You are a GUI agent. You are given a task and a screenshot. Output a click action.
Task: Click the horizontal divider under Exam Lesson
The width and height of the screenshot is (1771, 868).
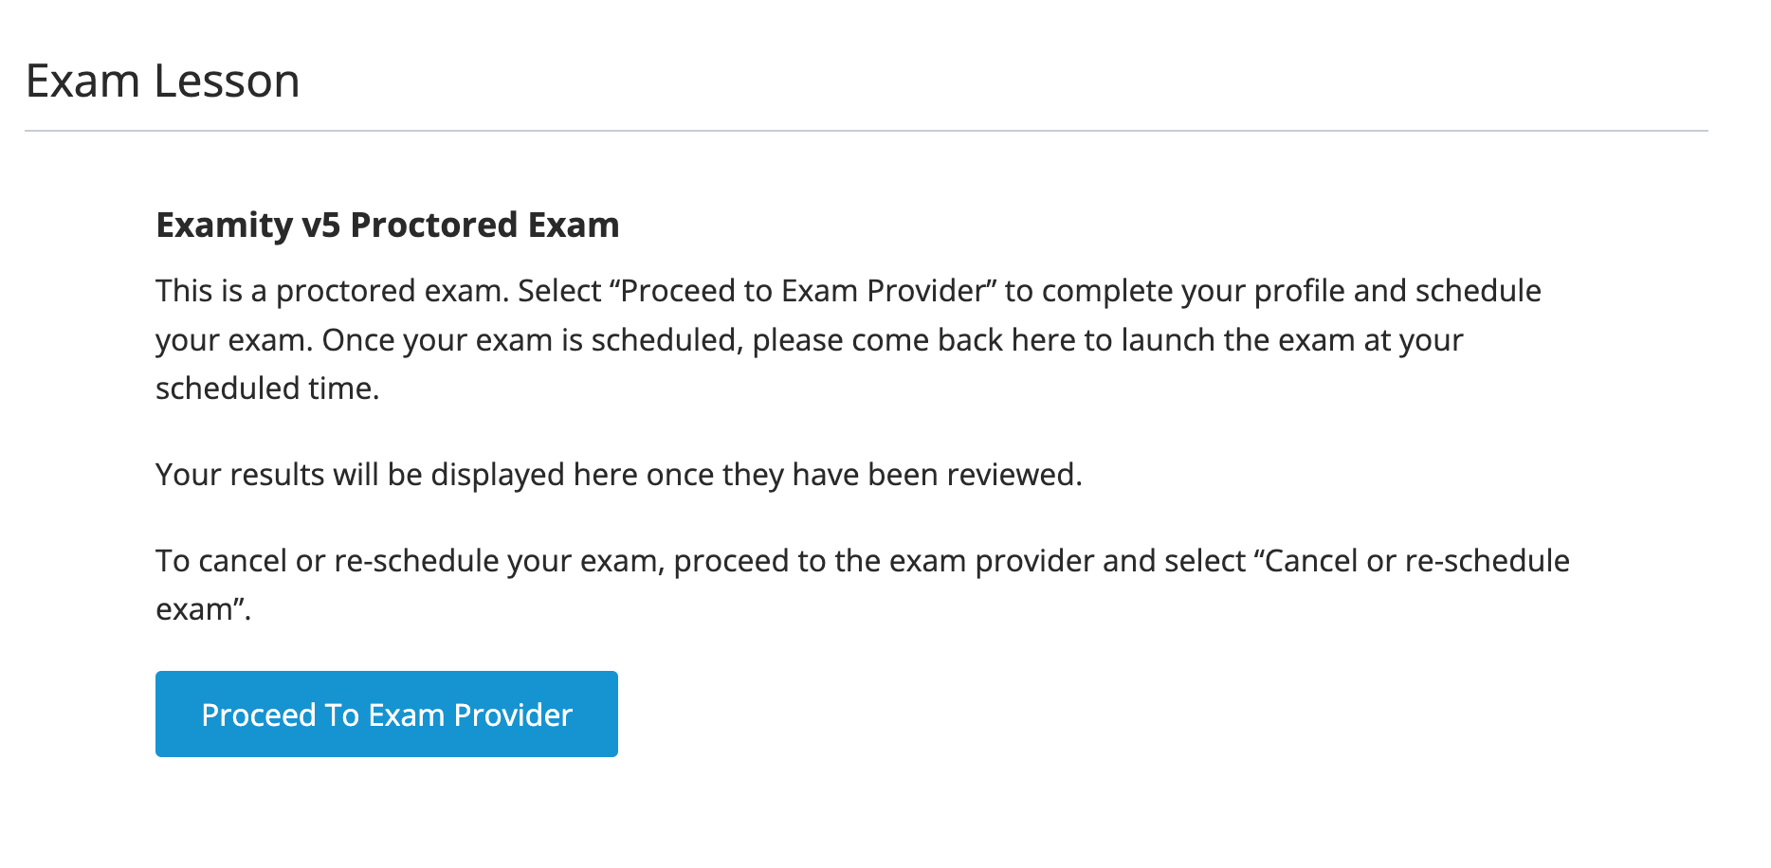point(867,131)
